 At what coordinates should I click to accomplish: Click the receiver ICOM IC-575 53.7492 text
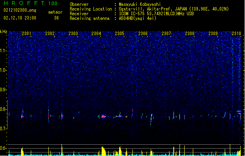(x=156, y=14)
